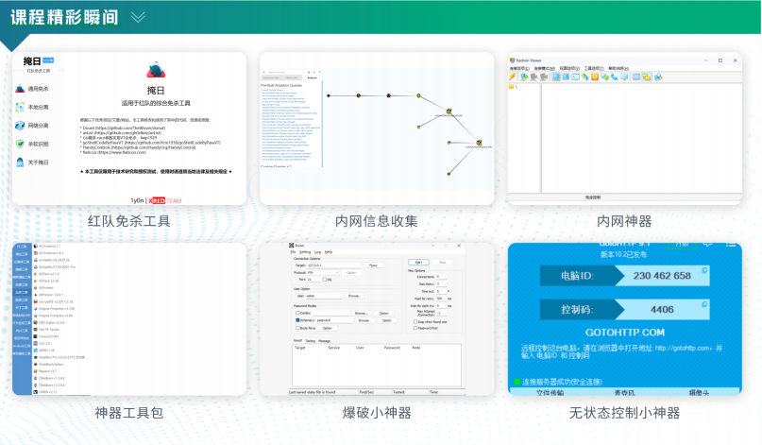The height and width of the screenshot is (445, 762).
Task: Switch Radmin to grid view icon
Action: coord(636,77)
